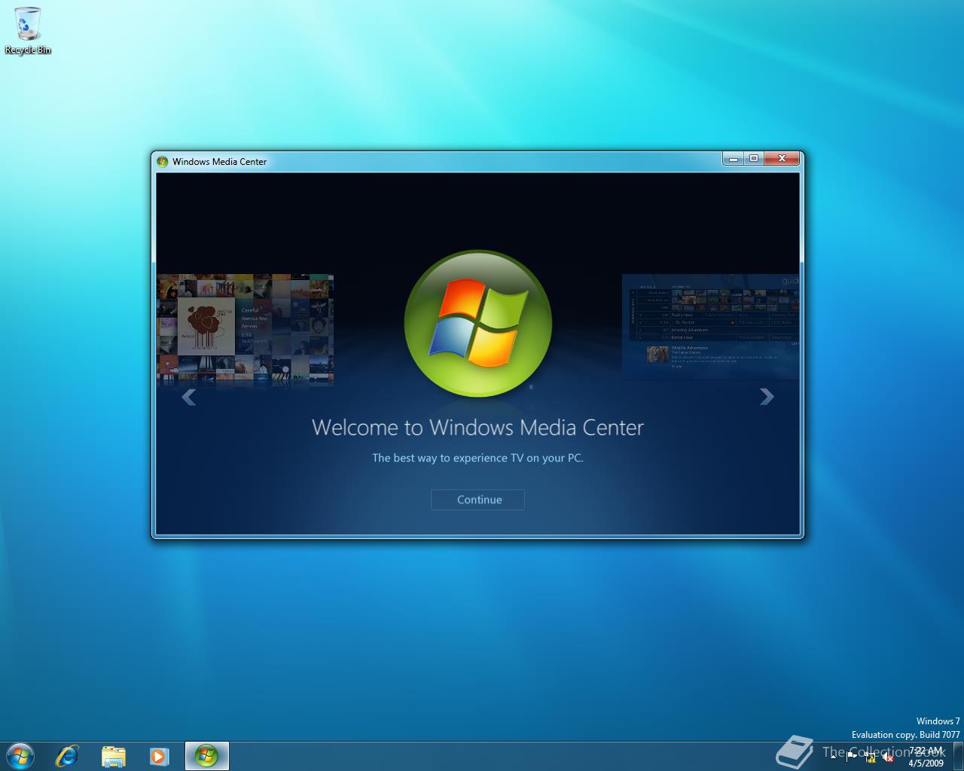
Task: Close the Windows Media Center window
Action: coord(782,158)
